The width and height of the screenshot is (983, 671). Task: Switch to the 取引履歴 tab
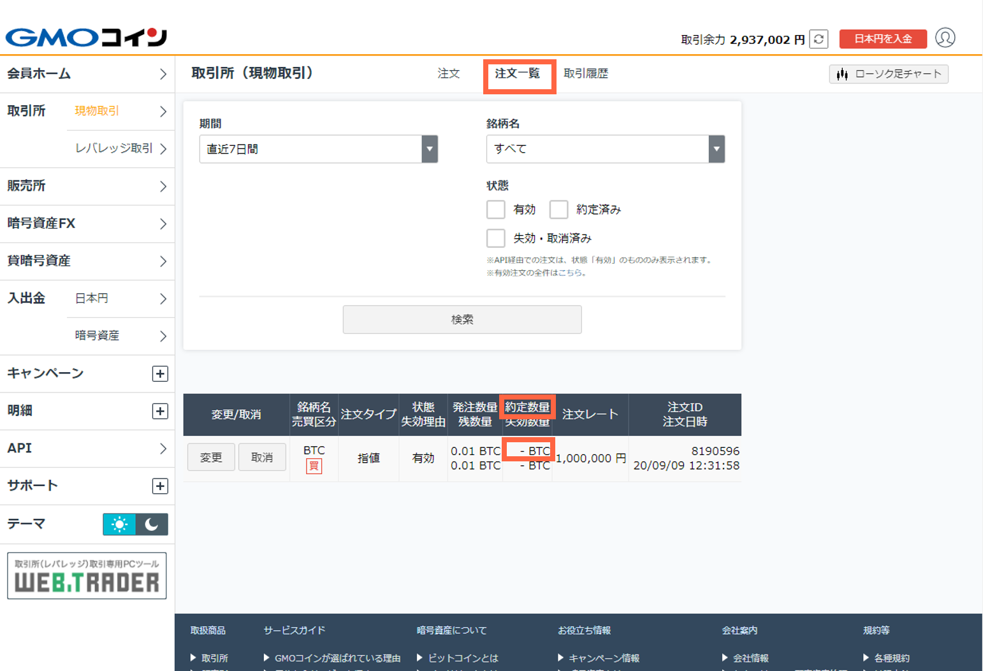(x=586, y=73)
